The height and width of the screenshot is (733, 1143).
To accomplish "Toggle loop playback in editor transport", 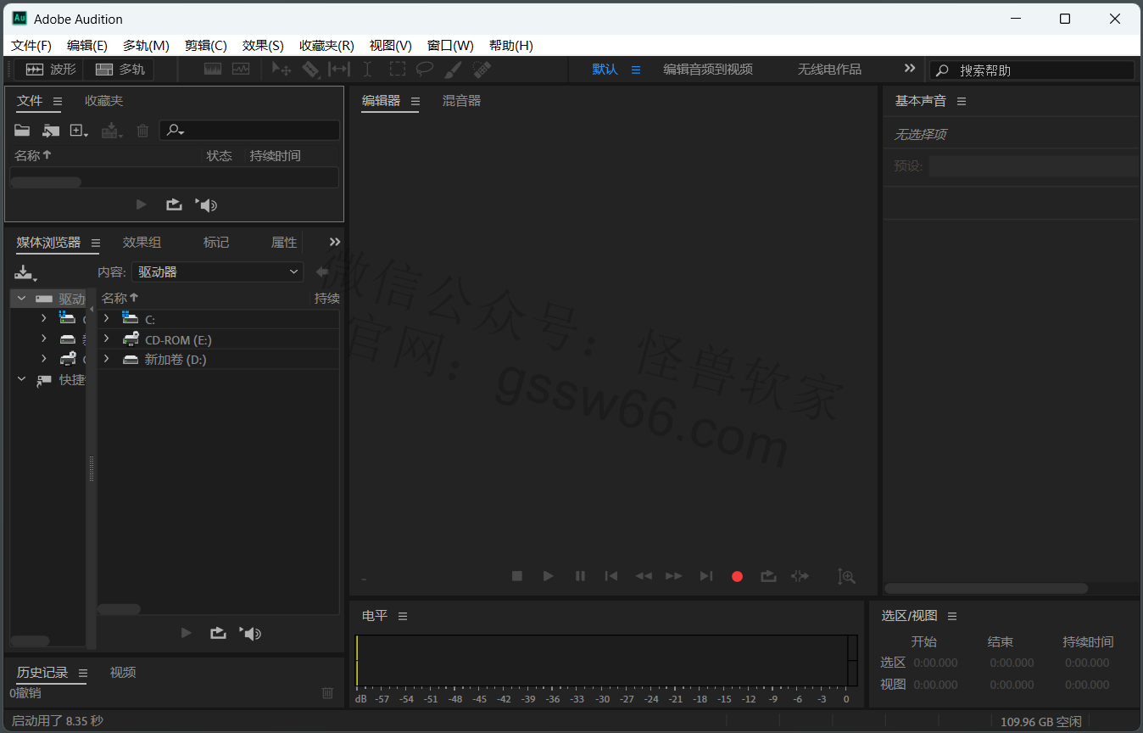I will tap(768, 576).
